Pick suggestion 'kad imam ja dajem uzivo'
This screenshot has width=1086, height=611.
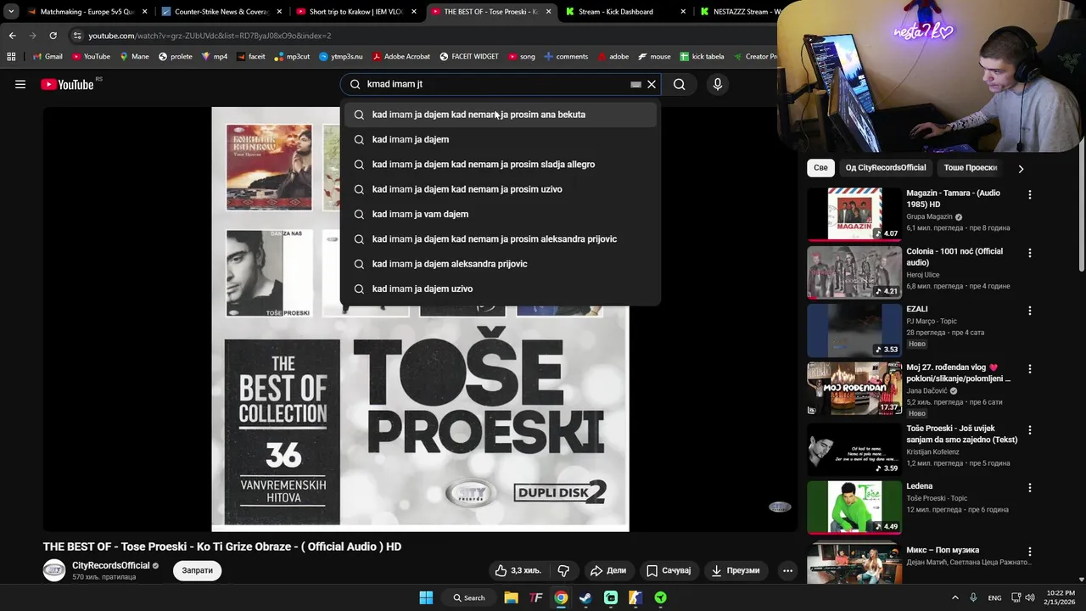[499, 289]
